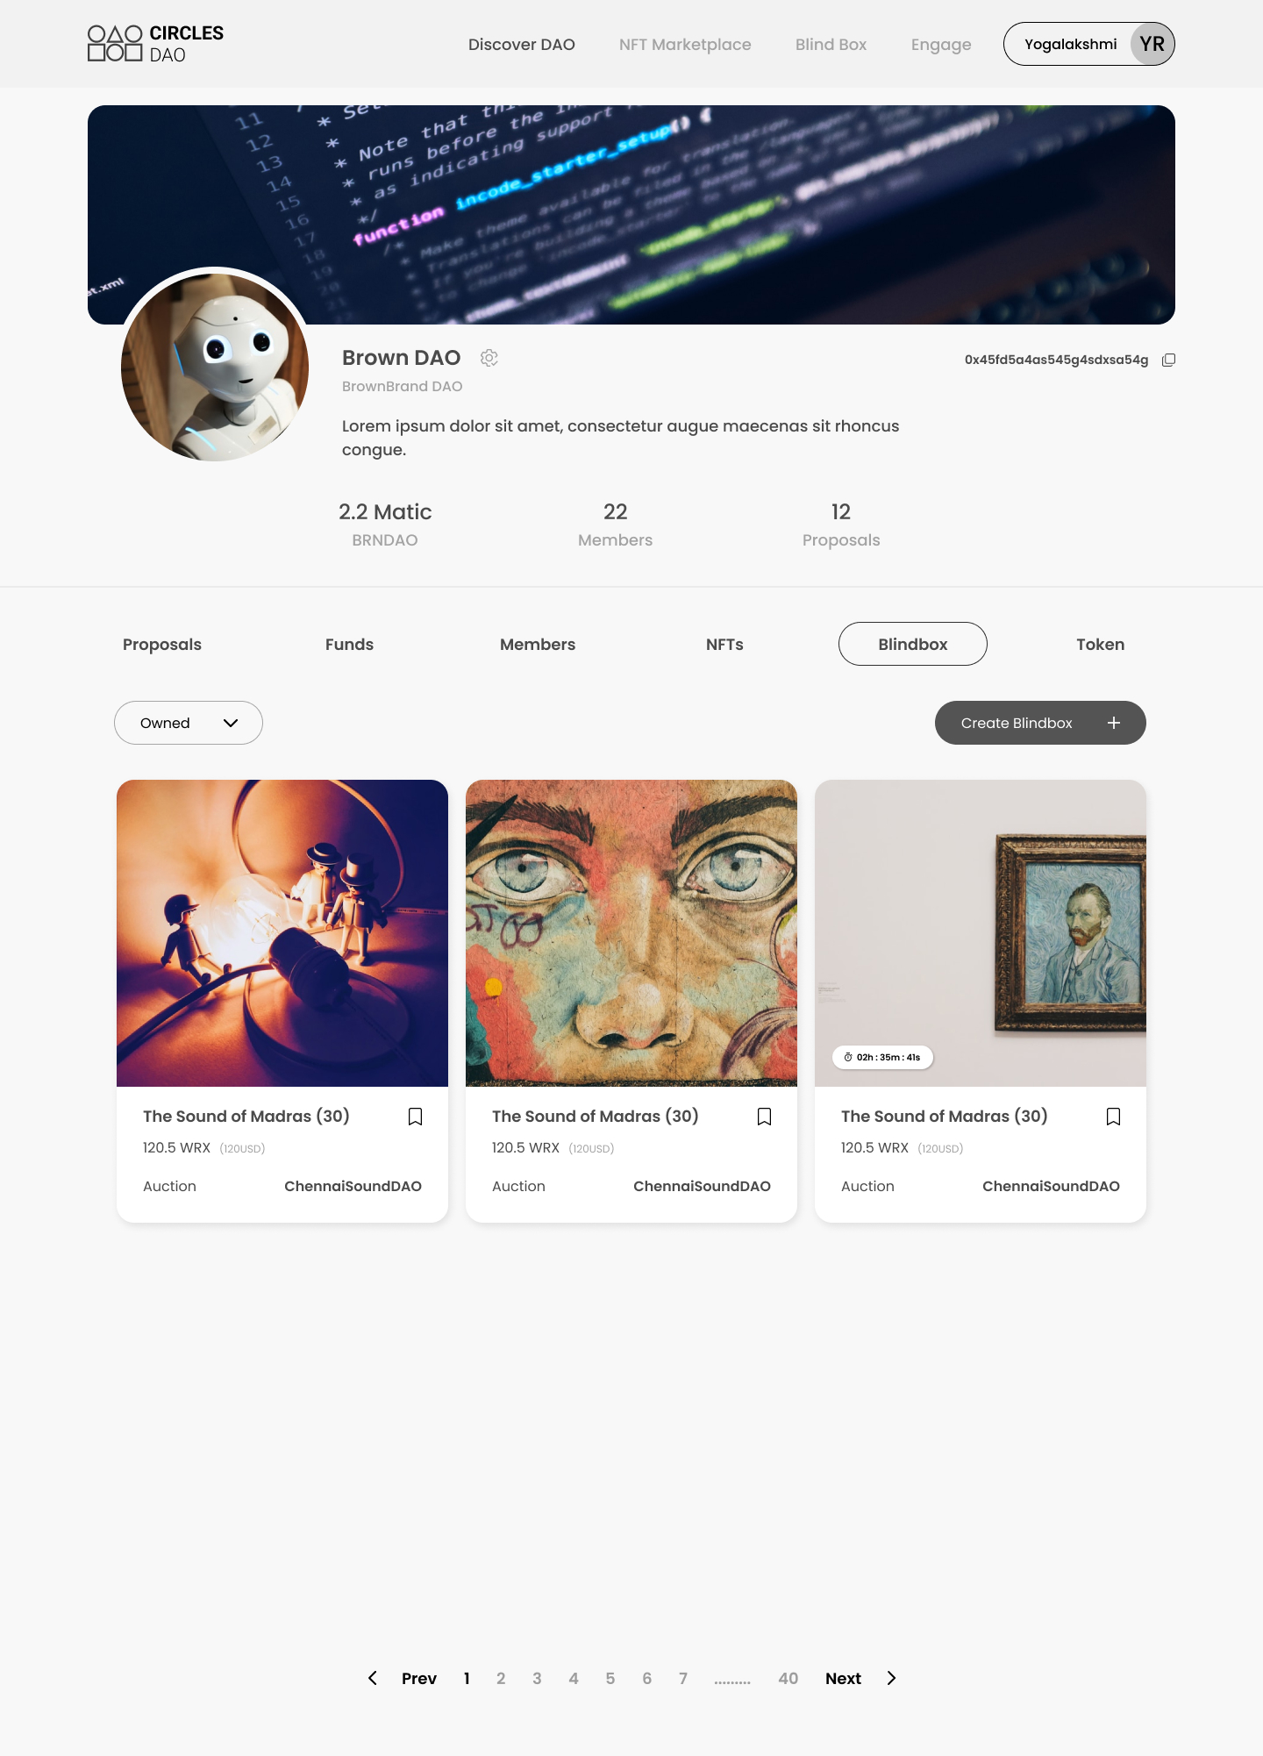Expand the pagination ellipsis pages
Image resolution: width=1263 pixels, height=1756 pixels.
(732, 1679)
